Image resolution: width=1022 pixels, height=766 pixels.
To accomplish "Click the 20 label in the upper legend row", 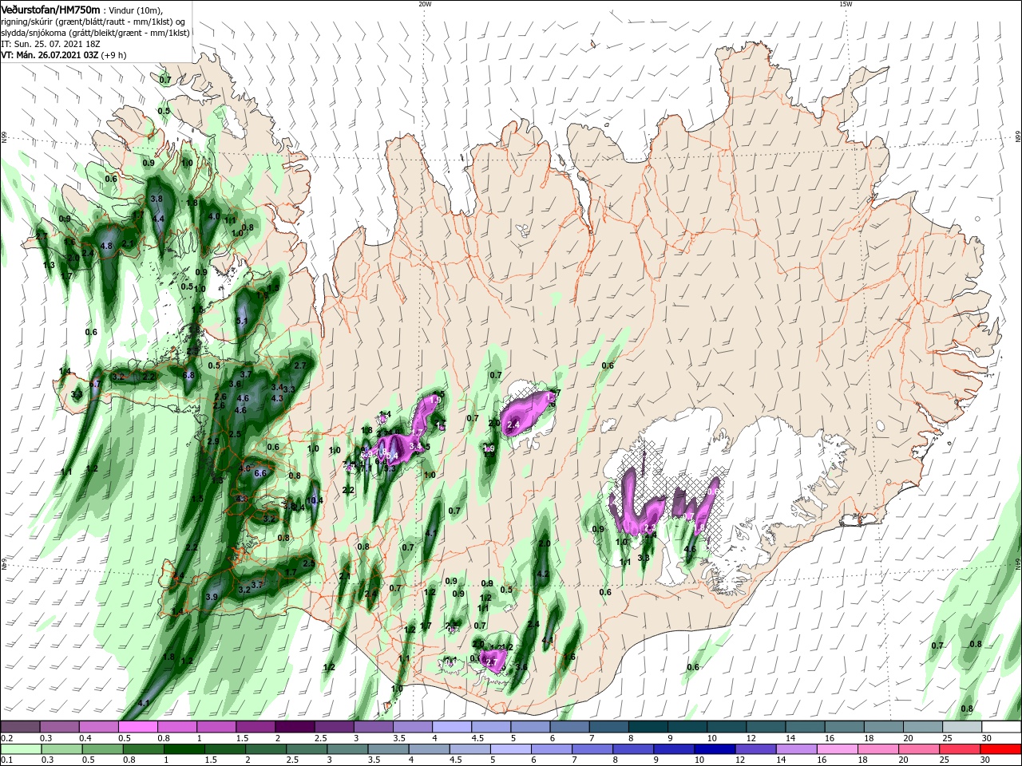I will pos(907,738).
